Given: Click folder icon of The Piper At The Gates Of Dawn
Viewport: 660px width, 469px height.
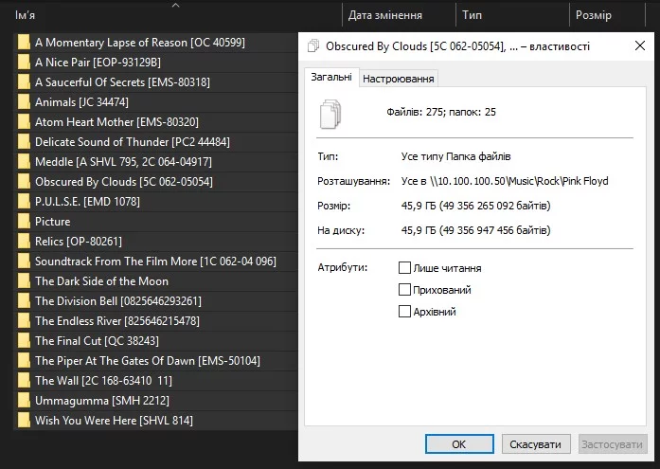Looking at the screenshot, I should coord(24,361).
